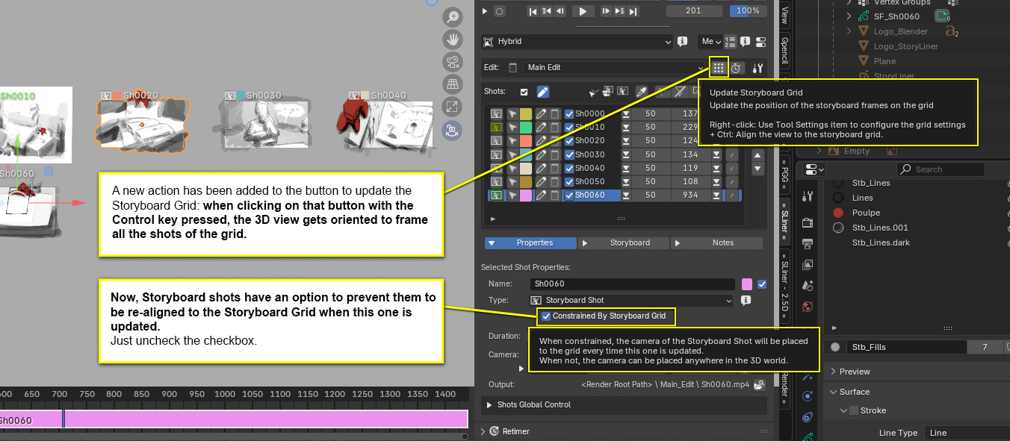Screen dimensions: 1010x441
Task: Open the tools wrench icon in Edit row
Action: click(x=758, y=68)
